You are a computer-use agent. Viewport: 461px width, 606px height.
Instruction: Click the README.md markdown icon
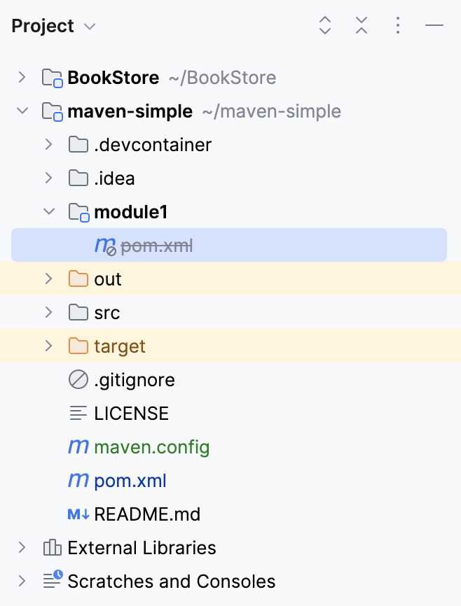click(78, 514)
